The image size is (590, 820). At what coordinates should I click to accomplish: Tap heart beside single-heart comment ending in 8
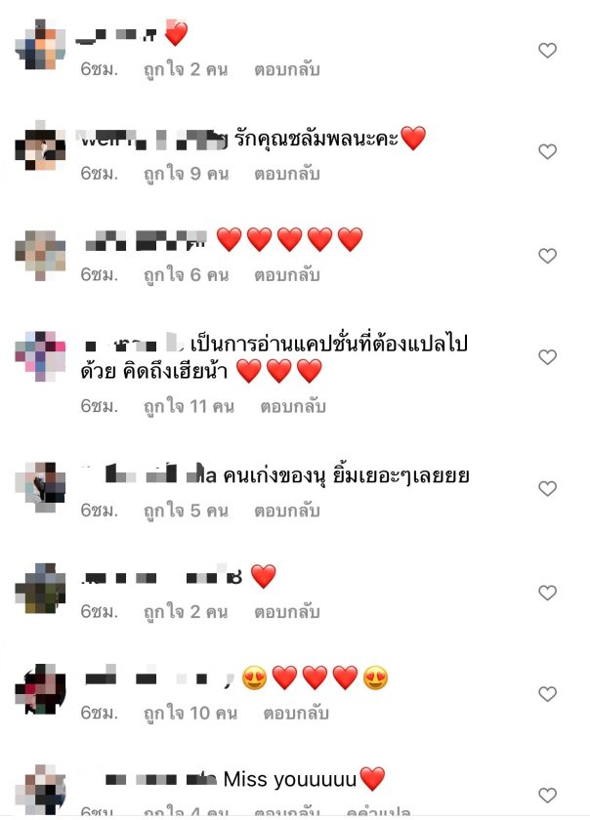click(547, 593)
